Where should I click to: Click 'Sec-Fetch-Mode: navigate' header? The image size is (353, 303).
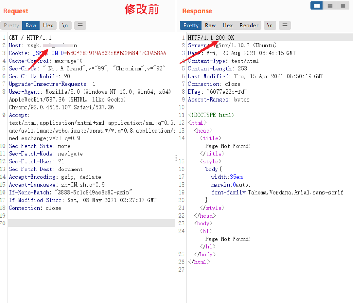pyautogui.click(x=46, y=154)
